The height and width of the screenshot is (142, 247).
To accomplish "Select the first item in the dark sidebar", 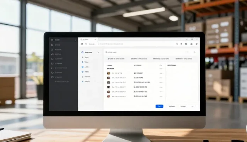I will (56, 45).
